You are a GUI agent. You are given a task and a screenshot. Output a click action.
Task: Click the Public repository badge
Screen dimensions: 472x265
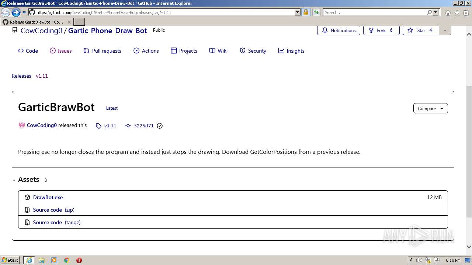pyautogui.click(x=159, y=30)
